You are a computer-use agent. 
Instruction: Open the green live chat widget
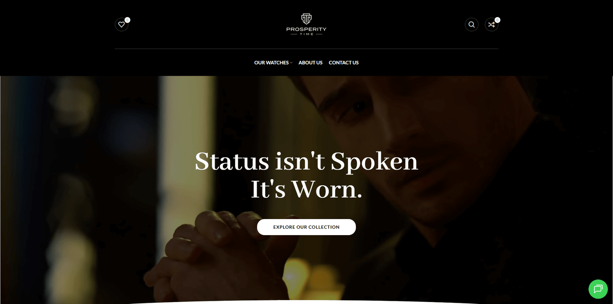598,289
